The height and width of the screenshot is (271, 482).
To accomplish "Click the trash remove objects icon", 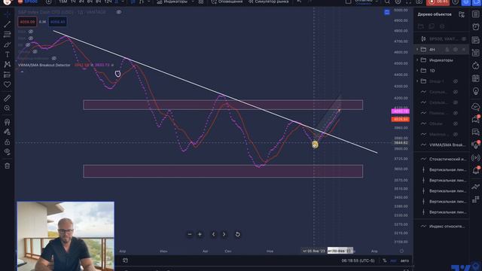I will (7, 166).
